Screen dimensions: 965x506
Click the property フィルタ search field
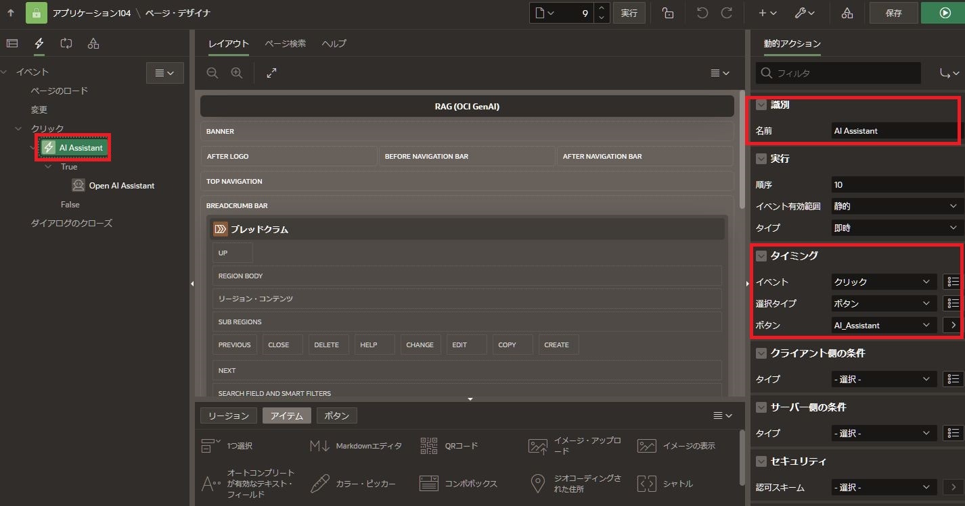pos(838,73)
